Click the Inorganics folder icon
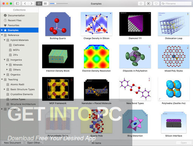 [8, 60]
